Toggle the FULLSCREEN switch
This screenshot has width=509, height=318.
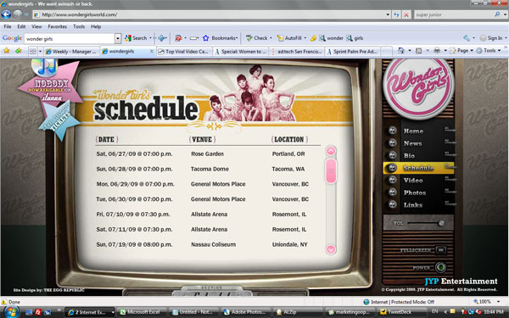(x=440, y=250)
